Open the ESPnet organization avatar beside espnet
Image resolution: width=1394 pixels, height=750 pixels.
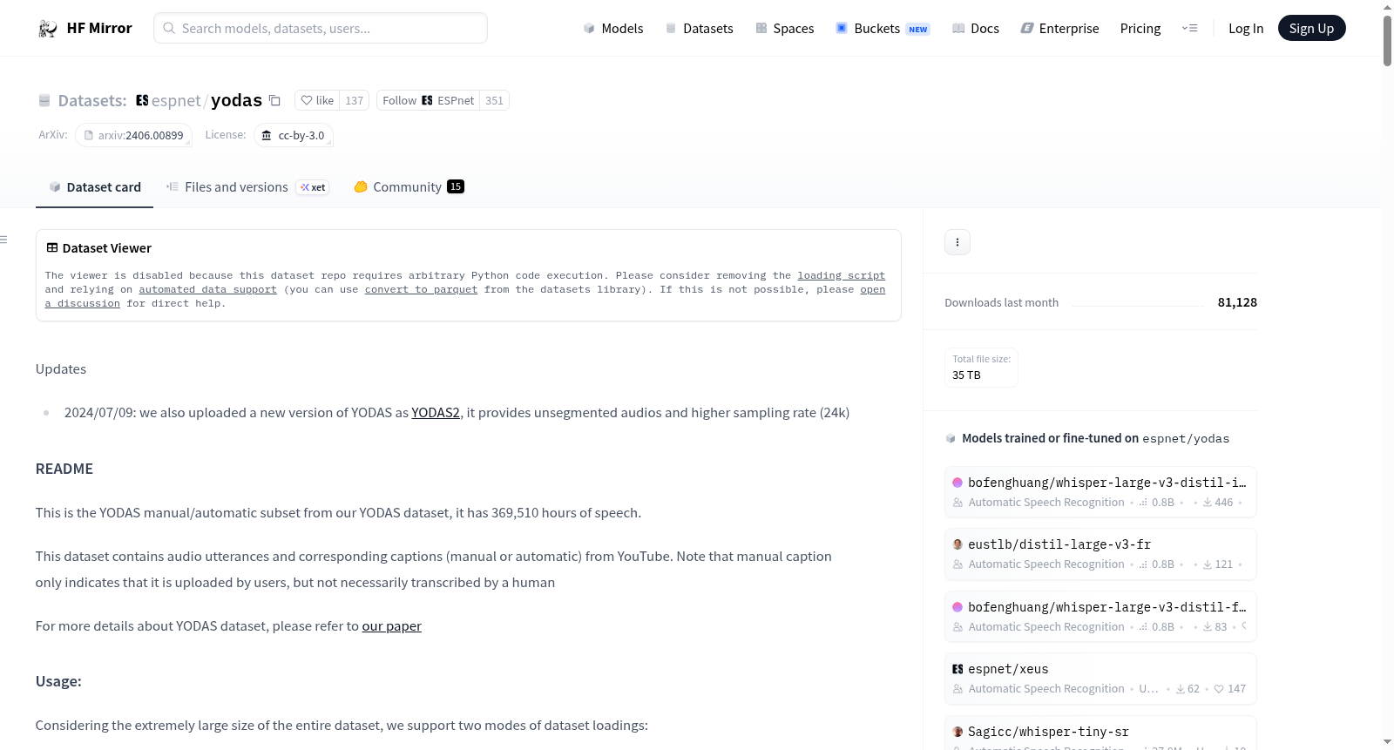point(142,100)
